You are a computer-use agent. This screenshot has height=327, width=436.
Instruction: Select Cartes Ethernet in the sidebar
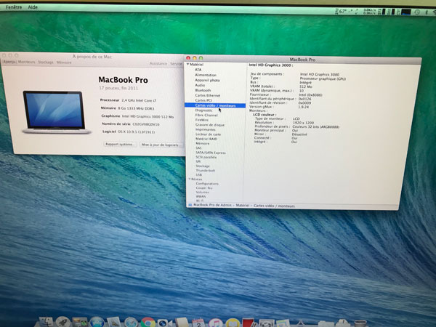point(208,95)
